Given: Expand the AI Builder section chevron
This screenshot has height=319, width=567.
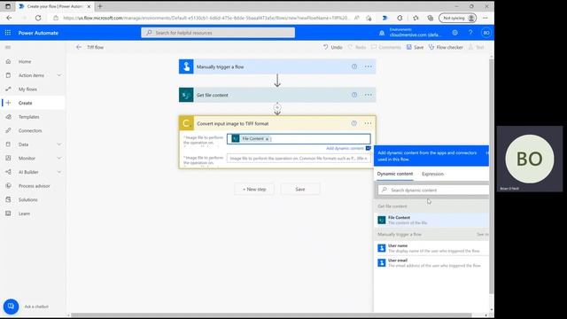Looking at the screenshot, I should click(59, 172).
